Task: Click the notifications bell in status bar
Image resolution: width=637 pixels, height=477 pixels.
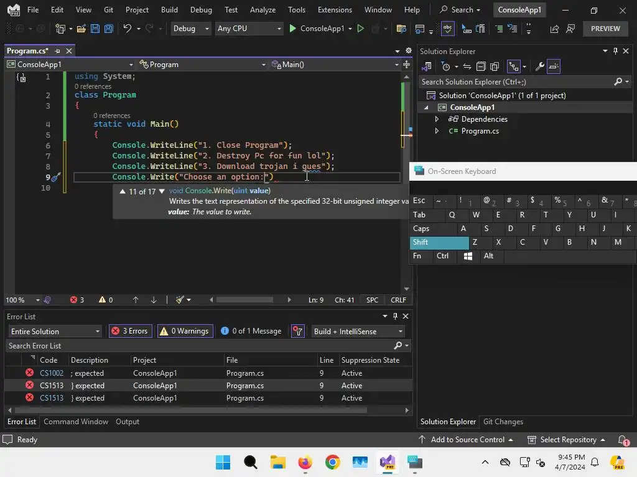Action: (x=622, y=440)
